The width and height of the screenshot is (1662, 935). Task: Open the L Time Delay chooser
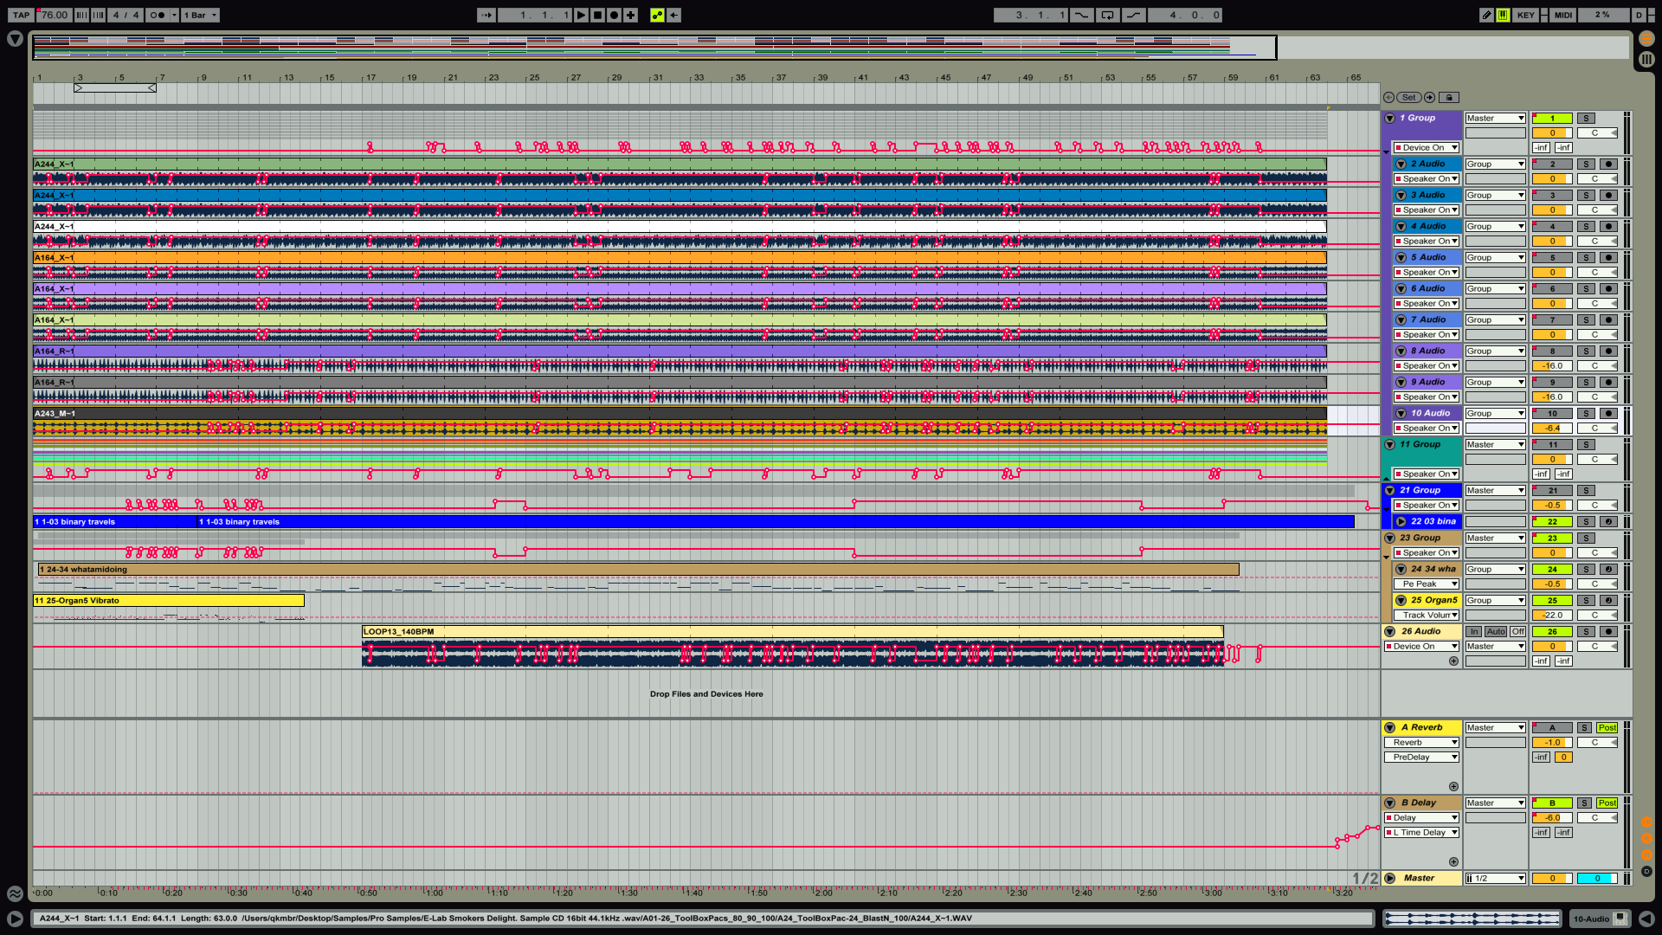pyautogui.click(x=1421, y=833)
